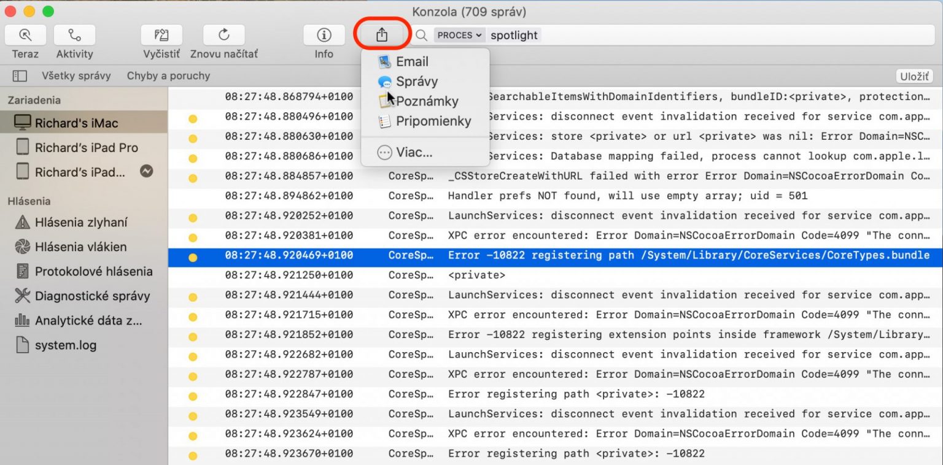Click Znovu načítať reload icon
Image resolution: width=943 pixels, height=465 pixels.
pyautogui.click(x=224, y=35)
